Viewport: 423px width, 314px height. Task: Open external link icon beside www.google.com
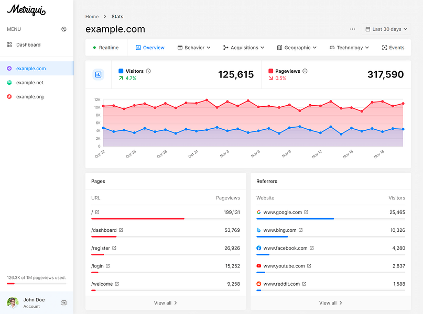coord(306,212)
